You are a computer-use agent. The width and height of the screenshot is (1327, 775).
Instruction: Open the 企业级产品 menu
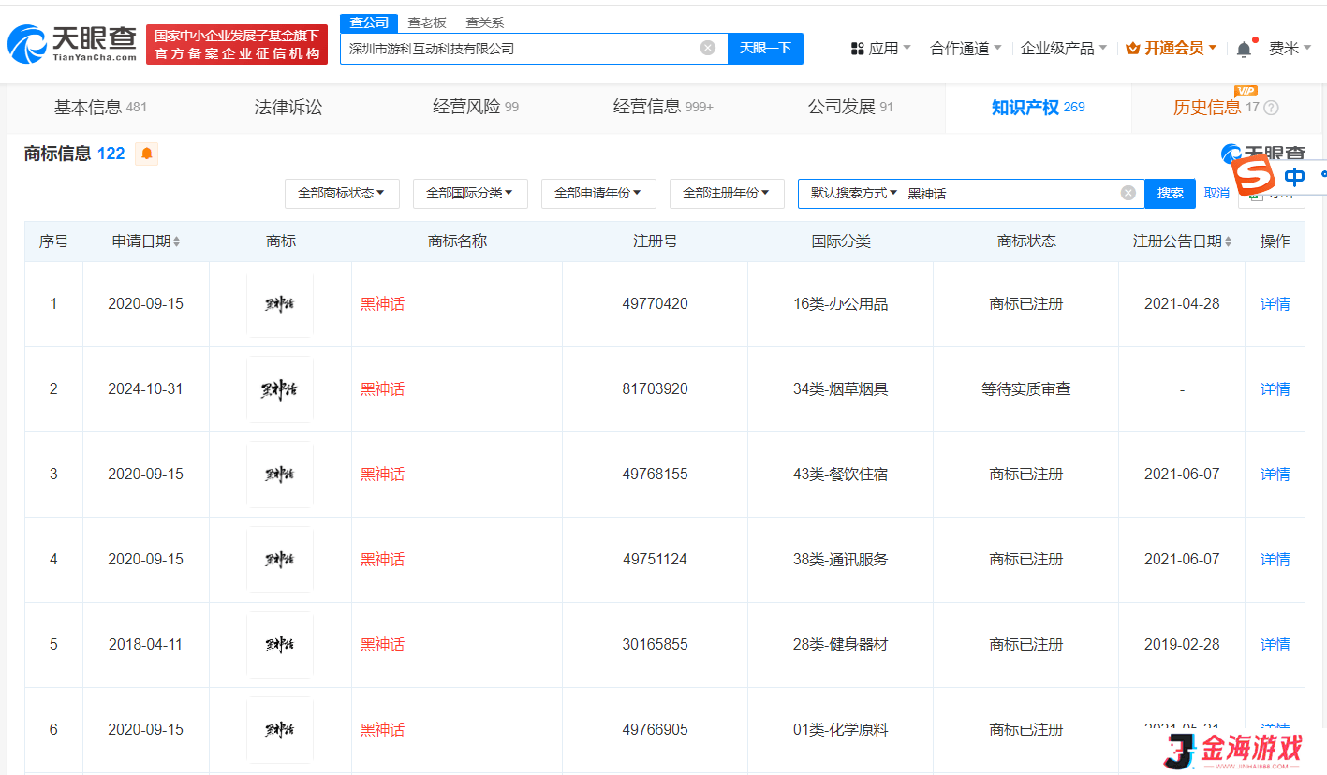tap(1063, 48)
